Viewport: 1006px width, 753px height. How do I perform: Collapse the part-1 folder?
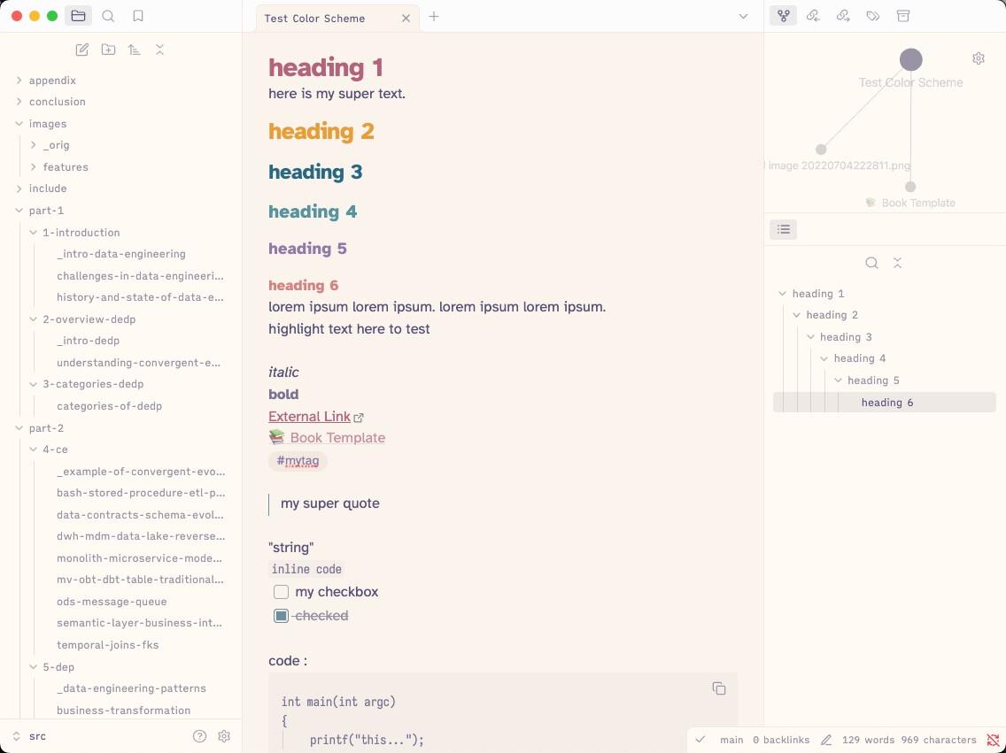19,211
